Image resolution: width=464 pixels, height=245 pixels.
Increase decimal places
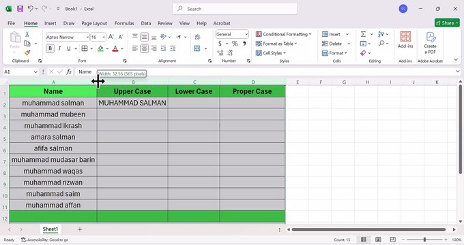pos(220,53)
